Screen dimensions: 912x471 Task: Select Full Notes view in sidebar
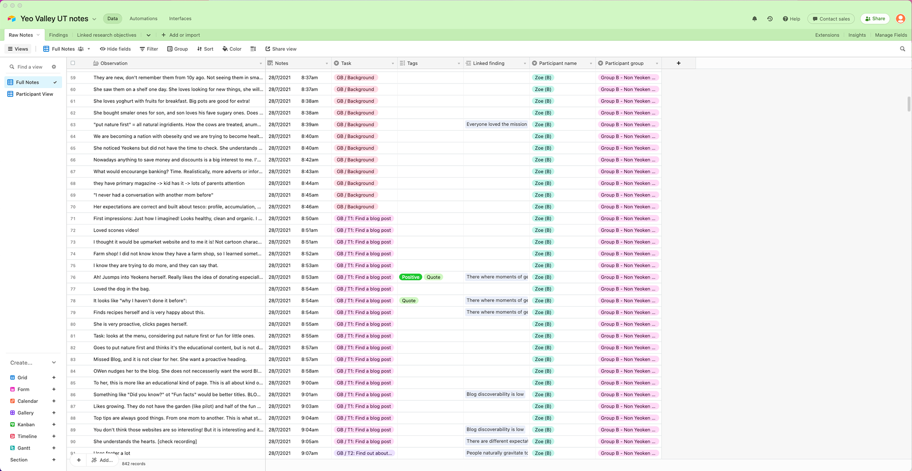(33, 82)
